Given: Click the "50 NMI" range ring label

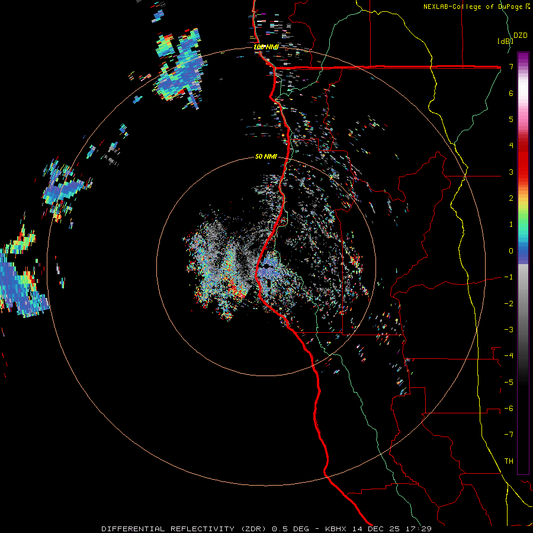Looking at the screenshot, I should click(x=266, y=156).
